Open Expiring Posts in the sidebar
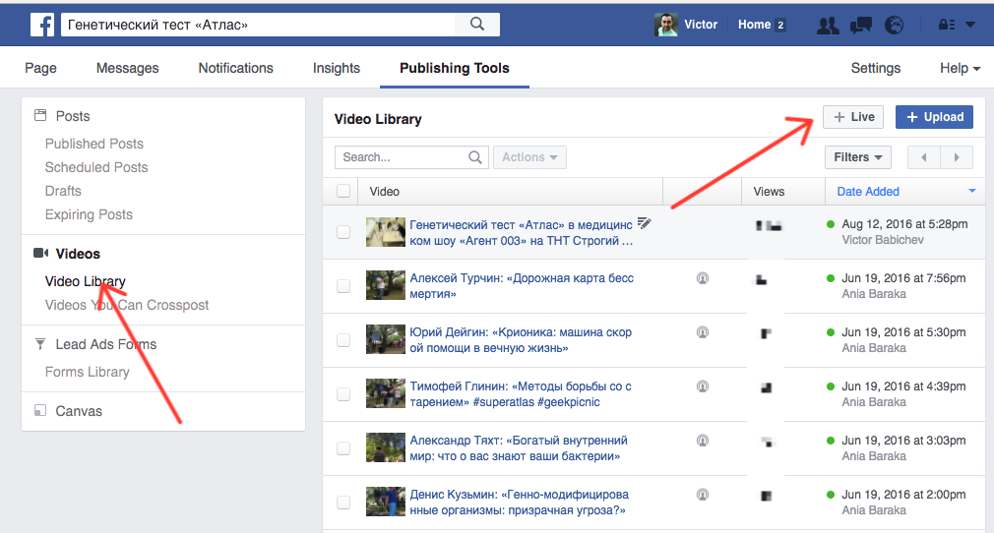Screen dimensions: 994x533 (x=89, y=214)
